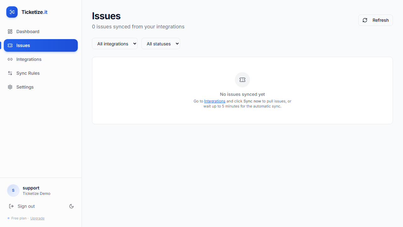This screenshot has height=227, width=403.
Task: Click the Sign out arrow icon
Action: tap(11, 206)
